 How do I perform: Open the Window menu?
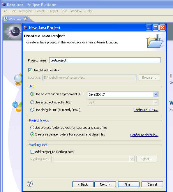[76, 11]
